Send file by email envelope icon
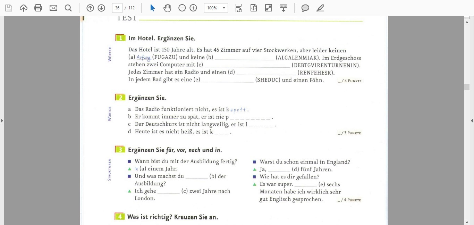The height and width of the screenshot is (225, 474). click(x=53, y=8)
